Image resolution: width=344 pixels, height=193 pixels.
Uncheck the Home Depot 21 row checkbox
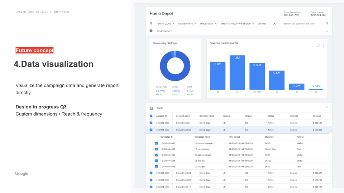151,123
